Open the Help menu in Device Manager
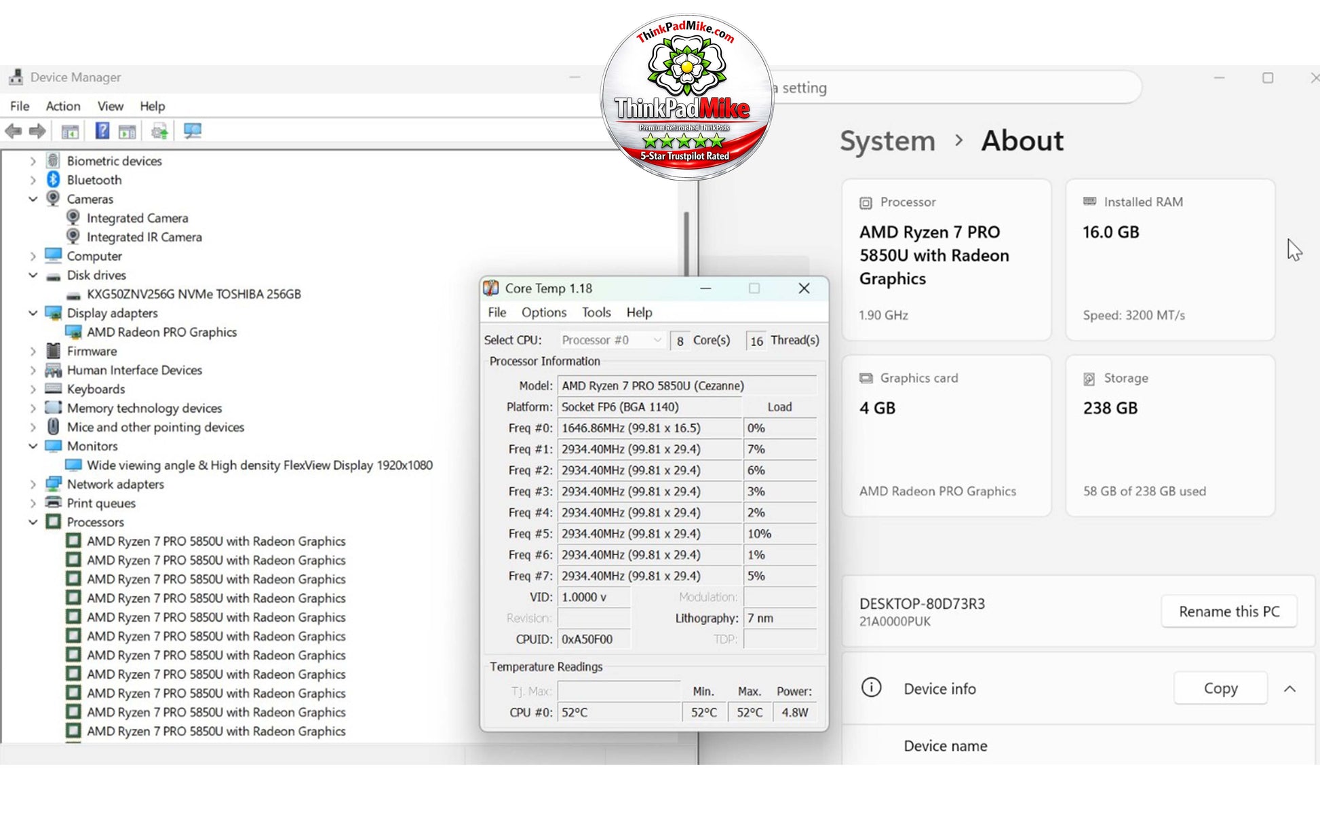Viewport: 1320px width, 830px height. tap(153, 106)
